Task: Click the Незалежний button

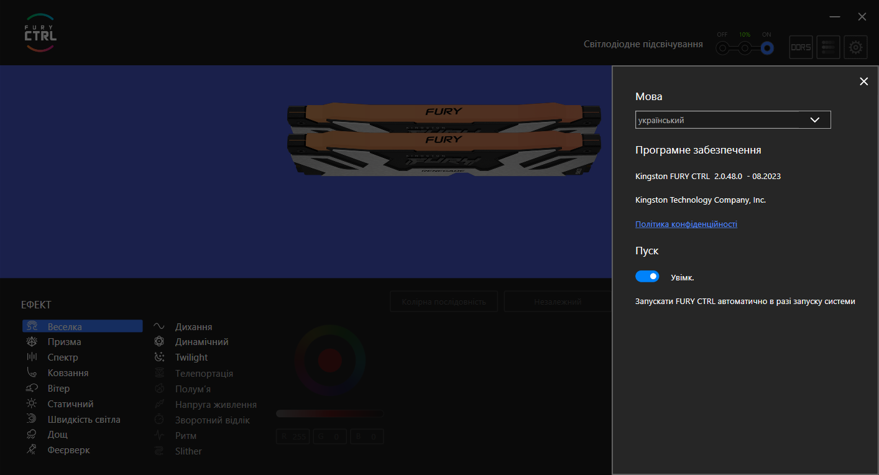Action: [558, 302]
